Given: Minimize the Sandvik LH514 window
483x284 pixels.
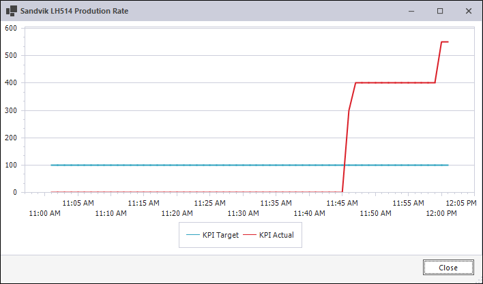Looking at the screenshot, I should tap(411, 11).
